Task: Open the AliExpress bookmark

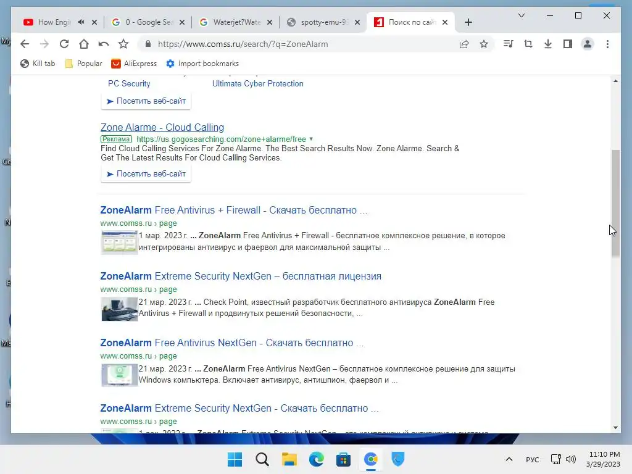Action: [x=134, y=64]
